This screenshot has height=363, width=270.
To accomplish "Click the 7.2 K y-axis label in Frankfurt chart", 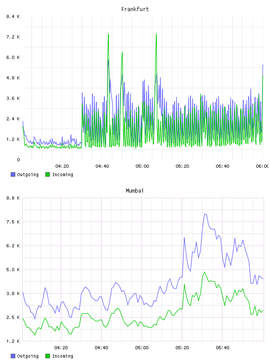I will point(13,37).
